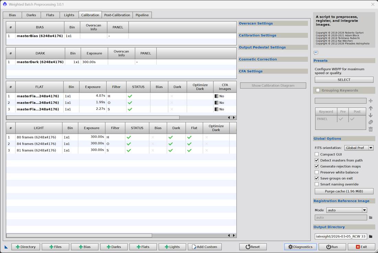Click the Flat check mark for 84 frames row
This screenshot has width=378, height=253.
tap(189, 144)
